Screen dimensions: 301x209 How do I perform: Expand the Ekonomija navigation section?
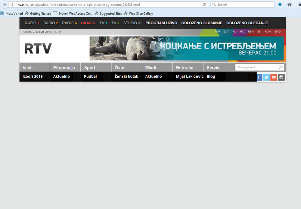(x=64, y=68)
